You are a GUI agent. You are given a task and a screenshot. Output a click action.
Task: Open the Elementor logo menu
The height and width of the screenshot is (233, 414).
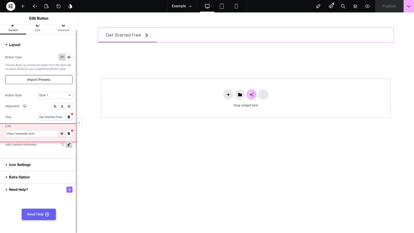pos(11,6)
